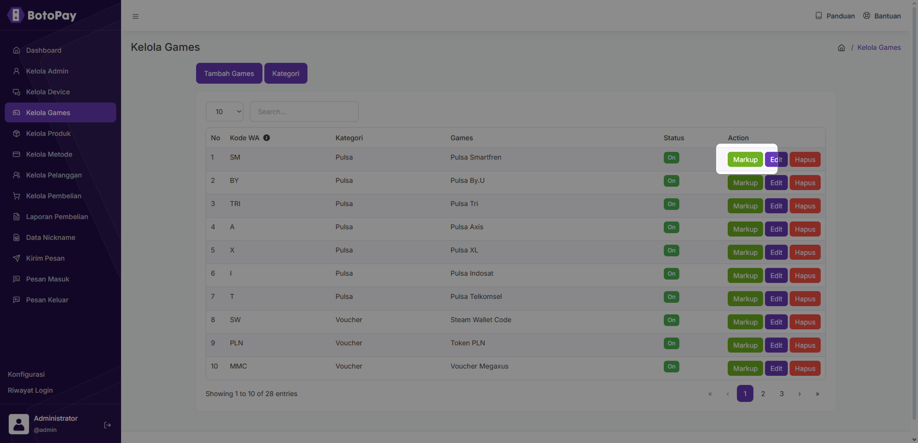Click the Tambah Games button
The image size is (918, 443).
click(x=229, y=74)
